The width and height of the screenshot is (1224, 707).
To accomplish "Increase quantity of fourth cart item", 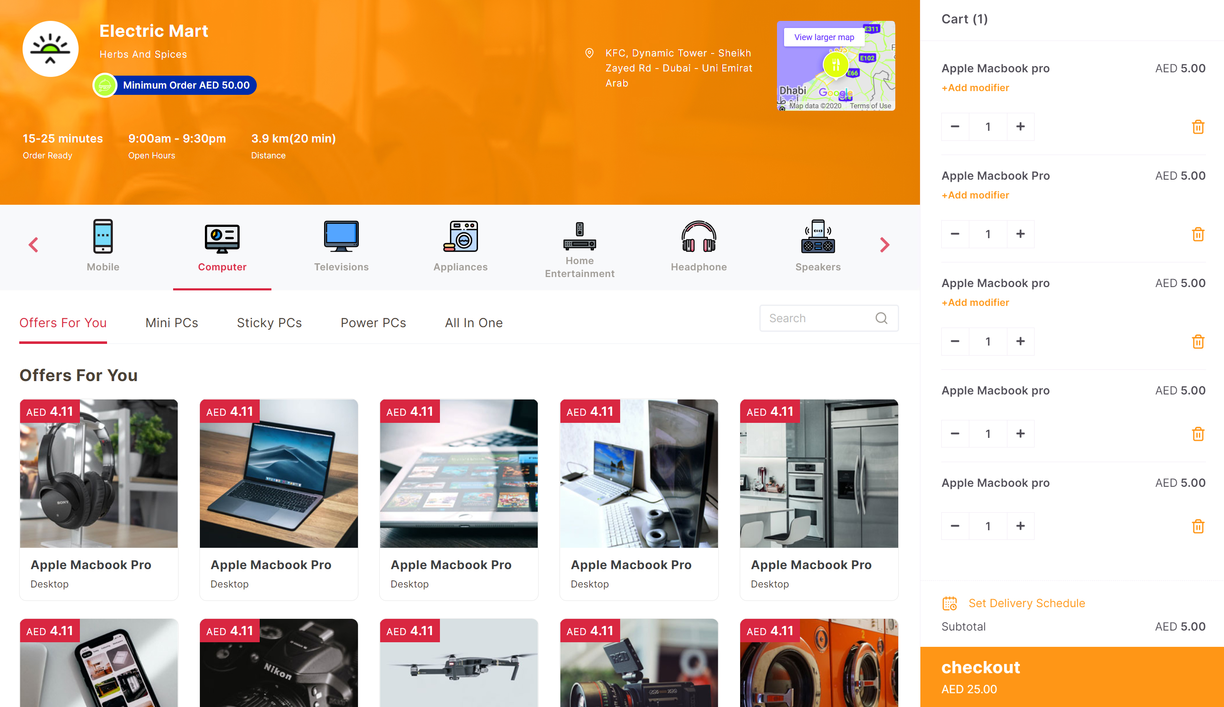I will [1020, 433].
